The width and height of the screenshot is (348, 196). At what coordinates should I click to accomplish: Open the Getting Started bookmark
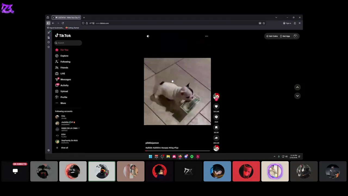(72, 28)
